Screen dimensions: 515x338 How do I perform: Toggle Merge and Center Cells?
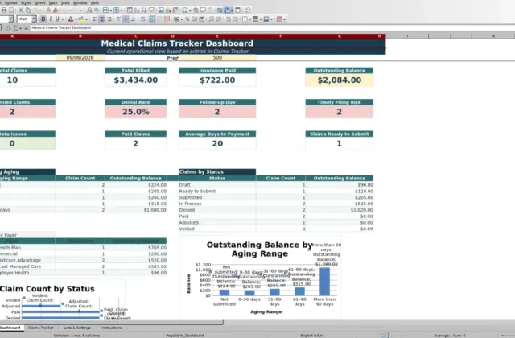pos(152,19)
